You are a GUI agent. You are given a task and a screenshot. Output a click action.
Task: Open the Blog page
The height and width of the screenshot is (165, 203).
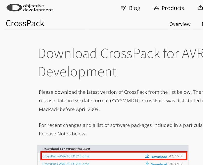point(134,8)
